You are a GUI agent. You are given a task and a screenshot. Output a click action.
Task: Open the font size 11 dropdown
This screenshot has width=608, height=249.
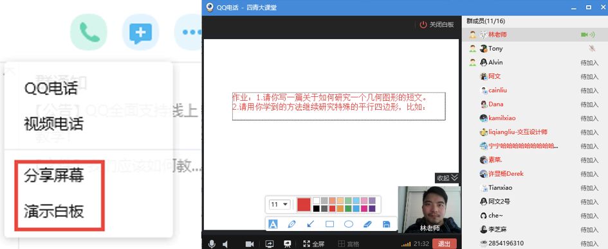[280, 204]
